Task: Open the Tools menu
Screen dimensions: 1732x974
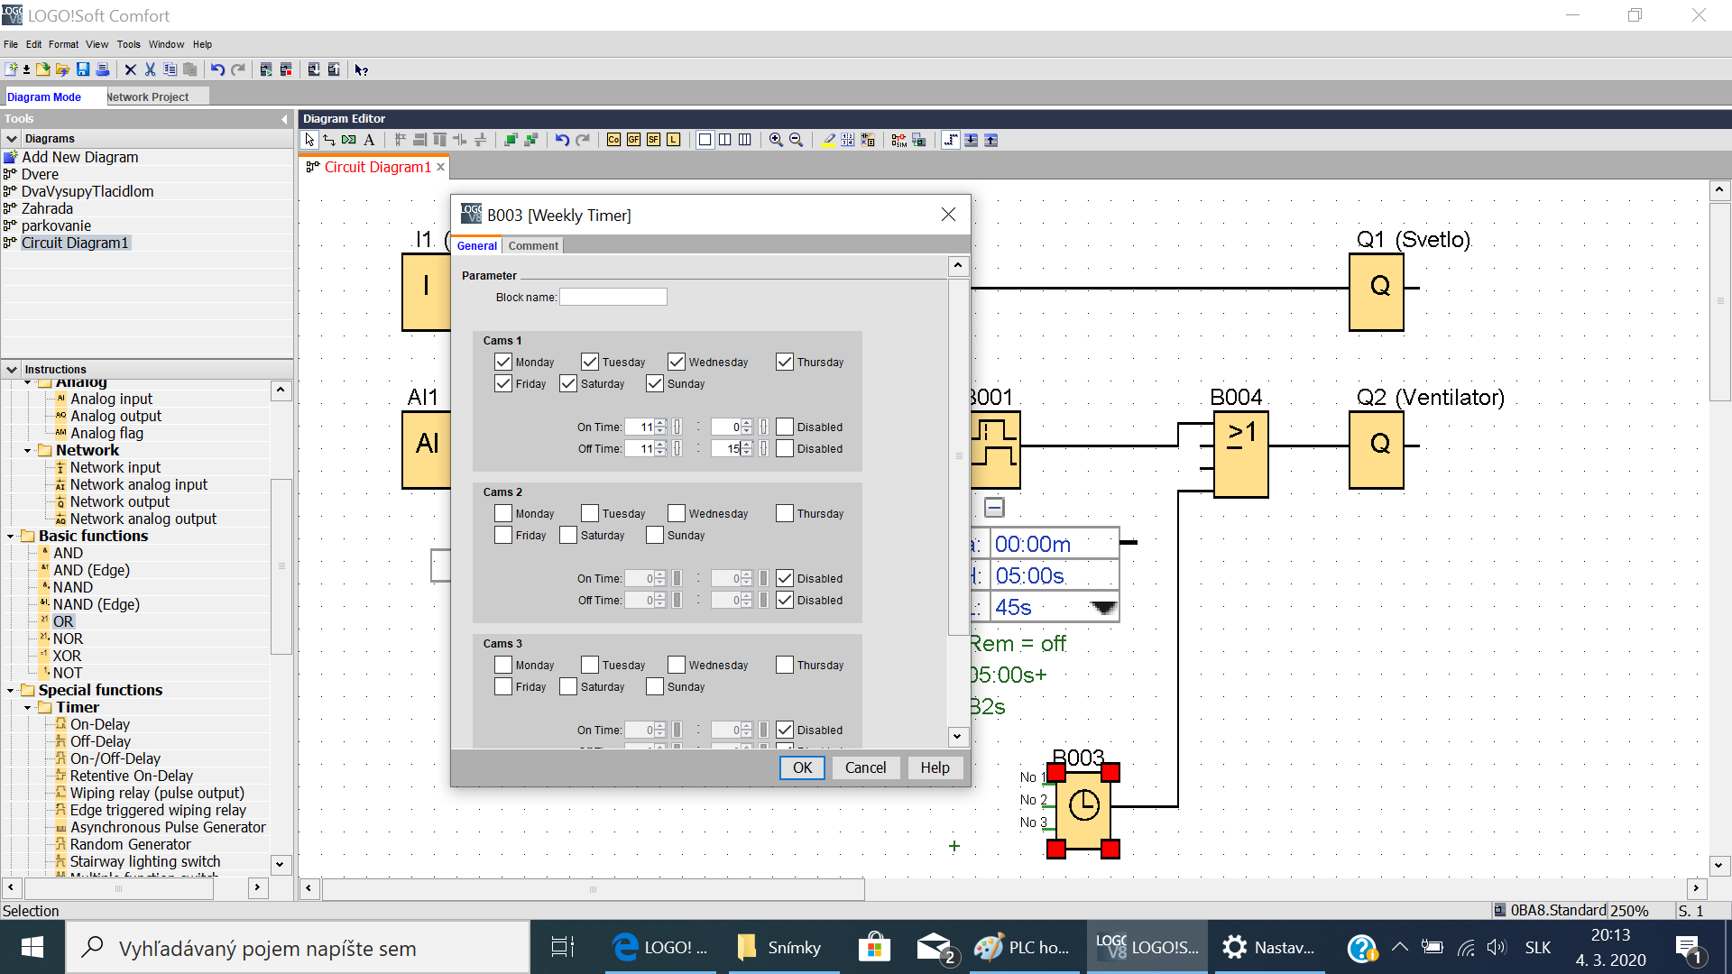Action: point(128,44)
